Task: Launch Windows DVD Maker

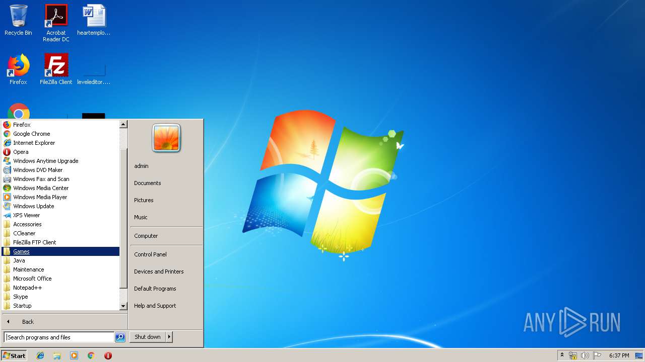Action: pos(60,170)
